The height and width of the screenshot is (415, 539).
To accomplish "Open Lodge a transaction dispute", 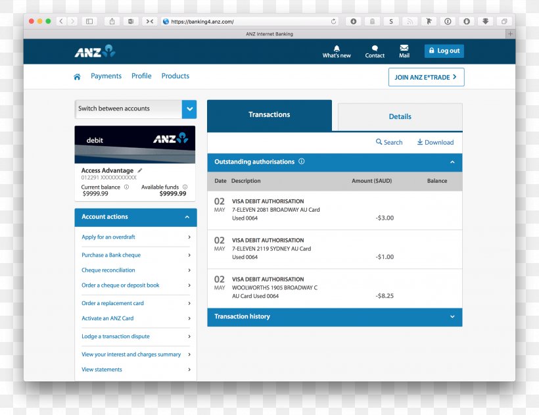I will pos(136,336).
